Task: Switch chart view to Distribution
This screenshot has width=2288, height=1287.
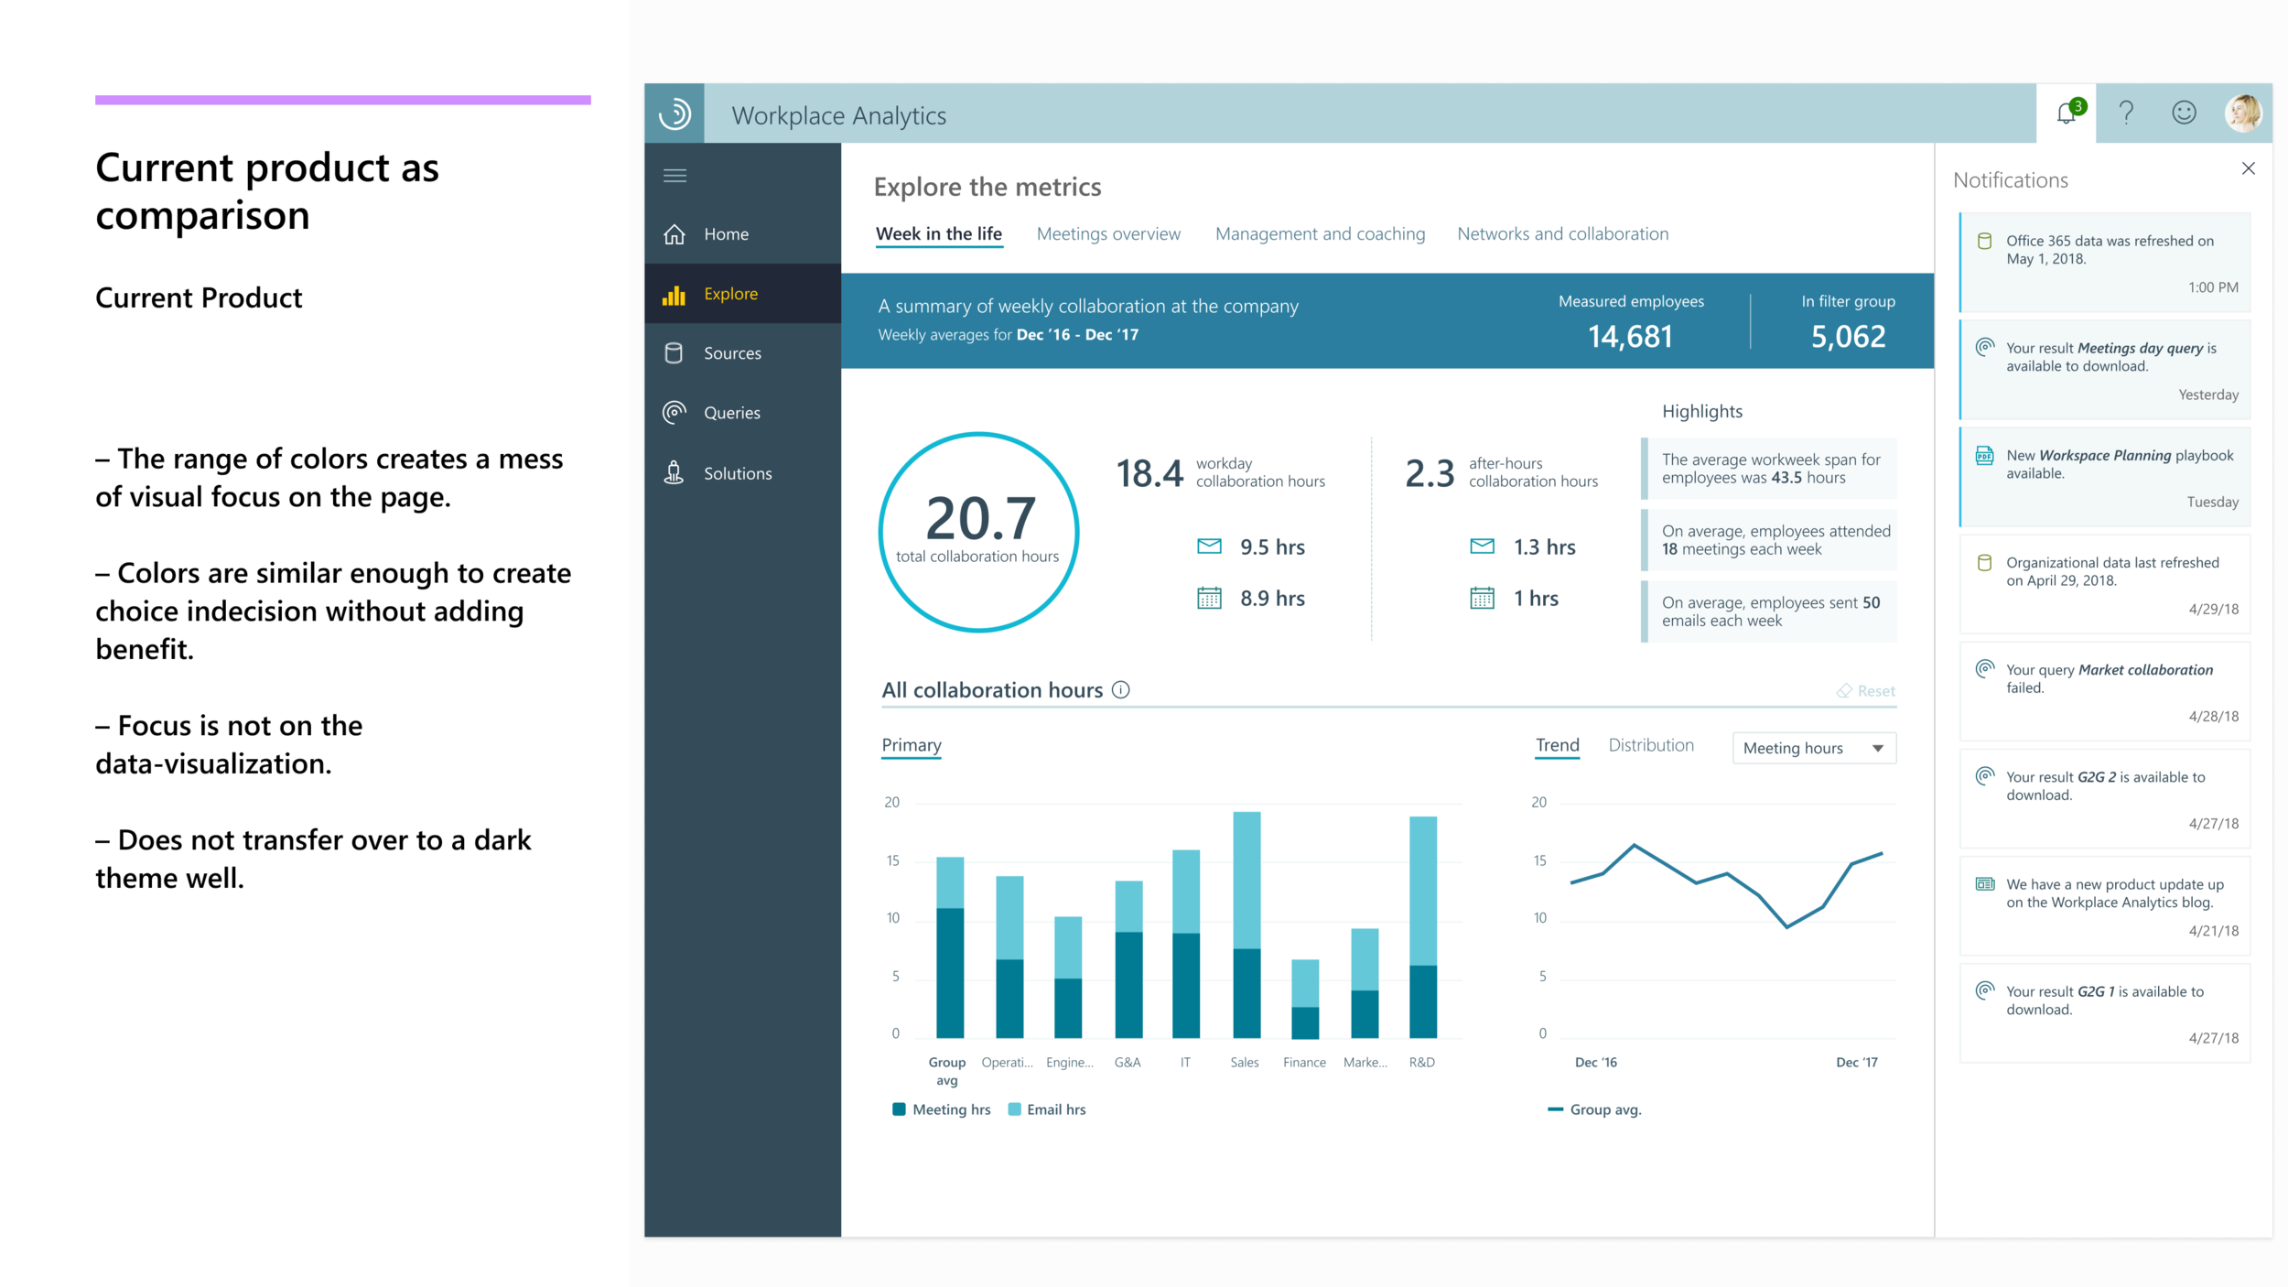Action: [1651, 745]
